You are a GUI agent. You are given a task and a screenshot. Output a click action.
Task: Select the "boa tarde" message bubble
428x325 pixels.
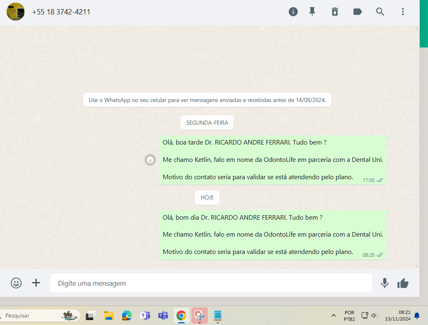point(273,160)
